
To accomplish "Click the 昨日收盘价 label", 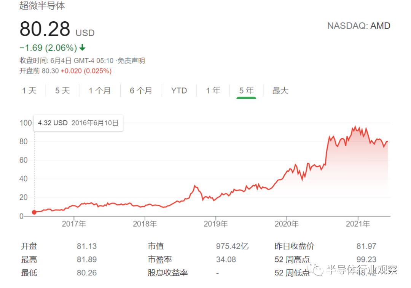I will pos(294,246).
